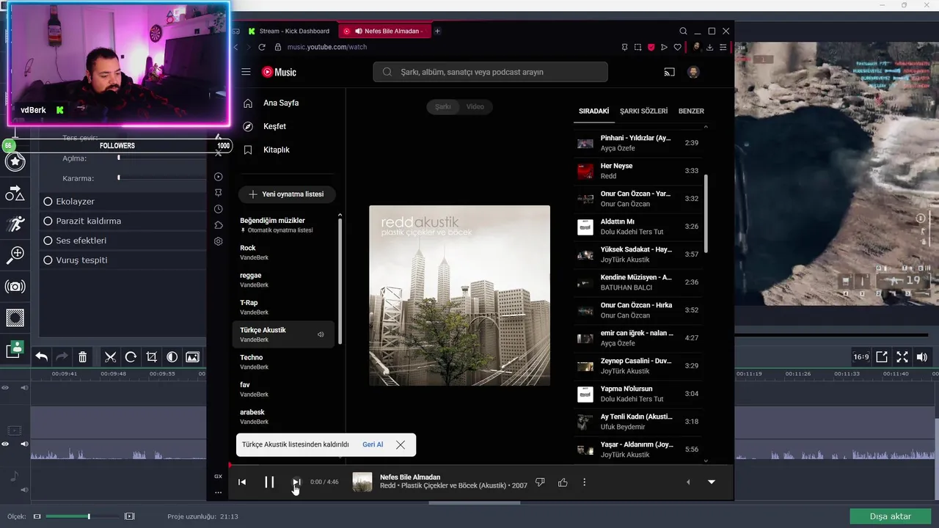Open the Opera GX extensions cube icon
The image size is (939, 528).
point(218,225)
